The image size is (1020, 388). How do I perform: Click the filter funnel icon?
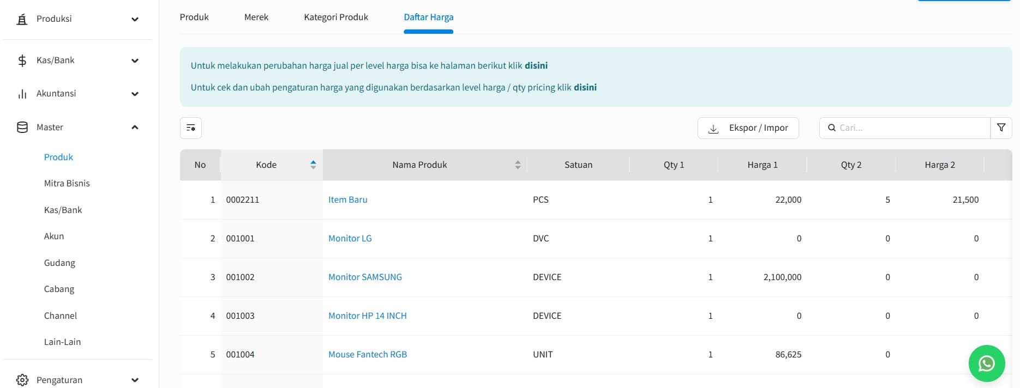[1001, 128]
